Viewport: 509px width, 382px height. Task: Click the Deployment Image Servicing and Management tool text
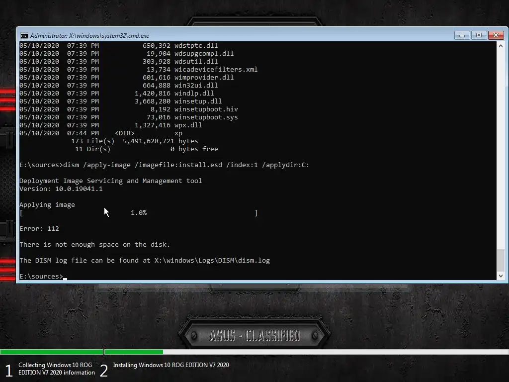tap(110, 181)
